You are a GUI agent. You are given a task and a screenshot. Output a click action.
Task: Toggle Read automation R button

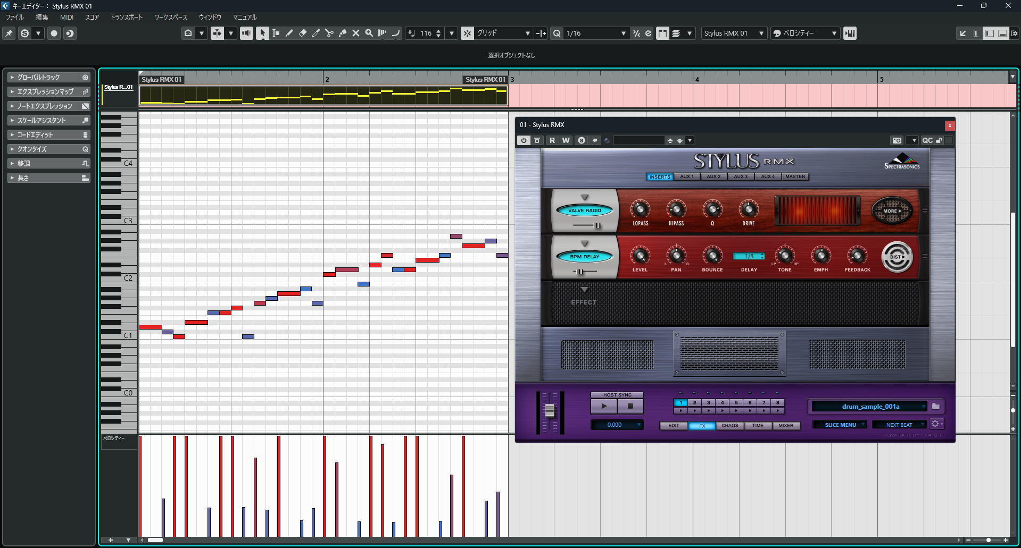point(552,140)
